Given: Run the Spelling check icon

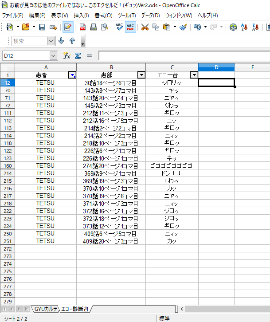Looking at the screenshot, I should (x=119, y=27).
